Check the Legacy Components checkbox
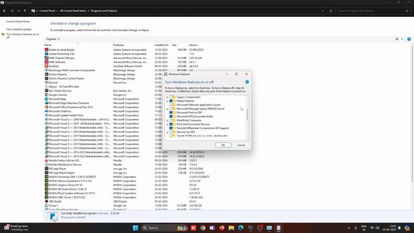Viewport: 414px width, 233px height. (171, 97)
